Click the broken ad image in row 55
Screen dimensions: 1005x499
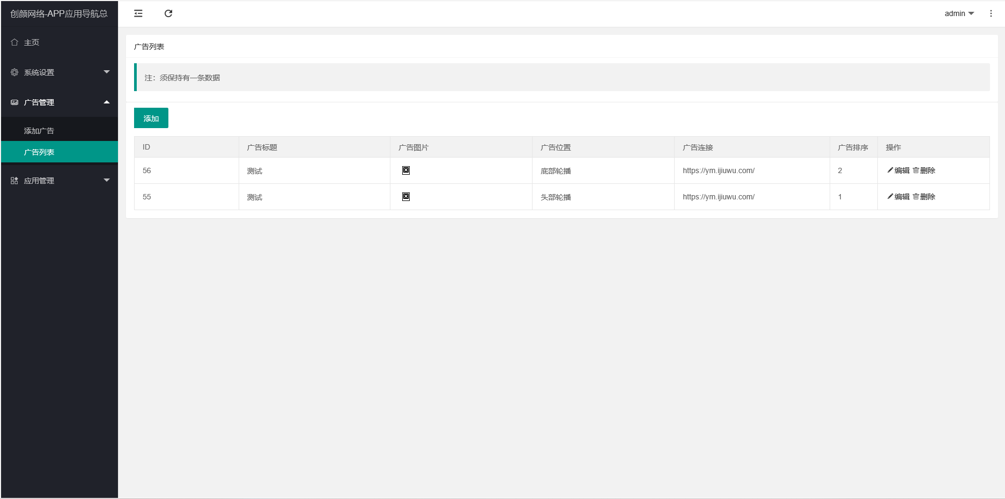(406, 197)
